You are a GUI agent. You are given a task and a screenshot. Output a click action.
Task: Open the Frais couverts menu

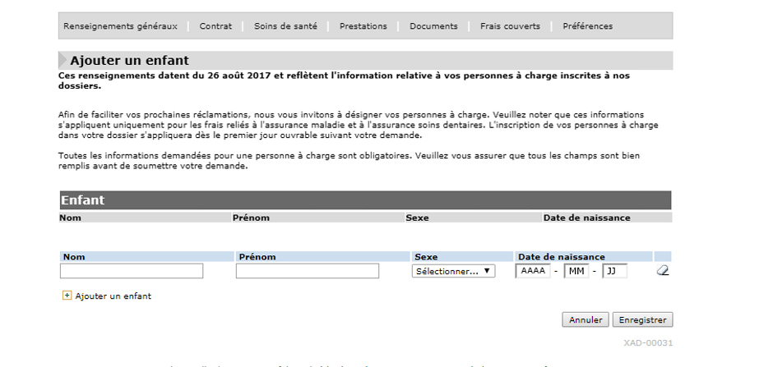(510, 26)
